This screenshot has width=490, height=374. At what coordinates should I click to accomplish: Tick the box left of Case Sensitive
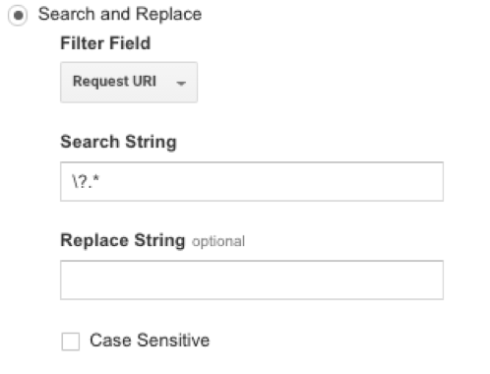pos(71,342)
